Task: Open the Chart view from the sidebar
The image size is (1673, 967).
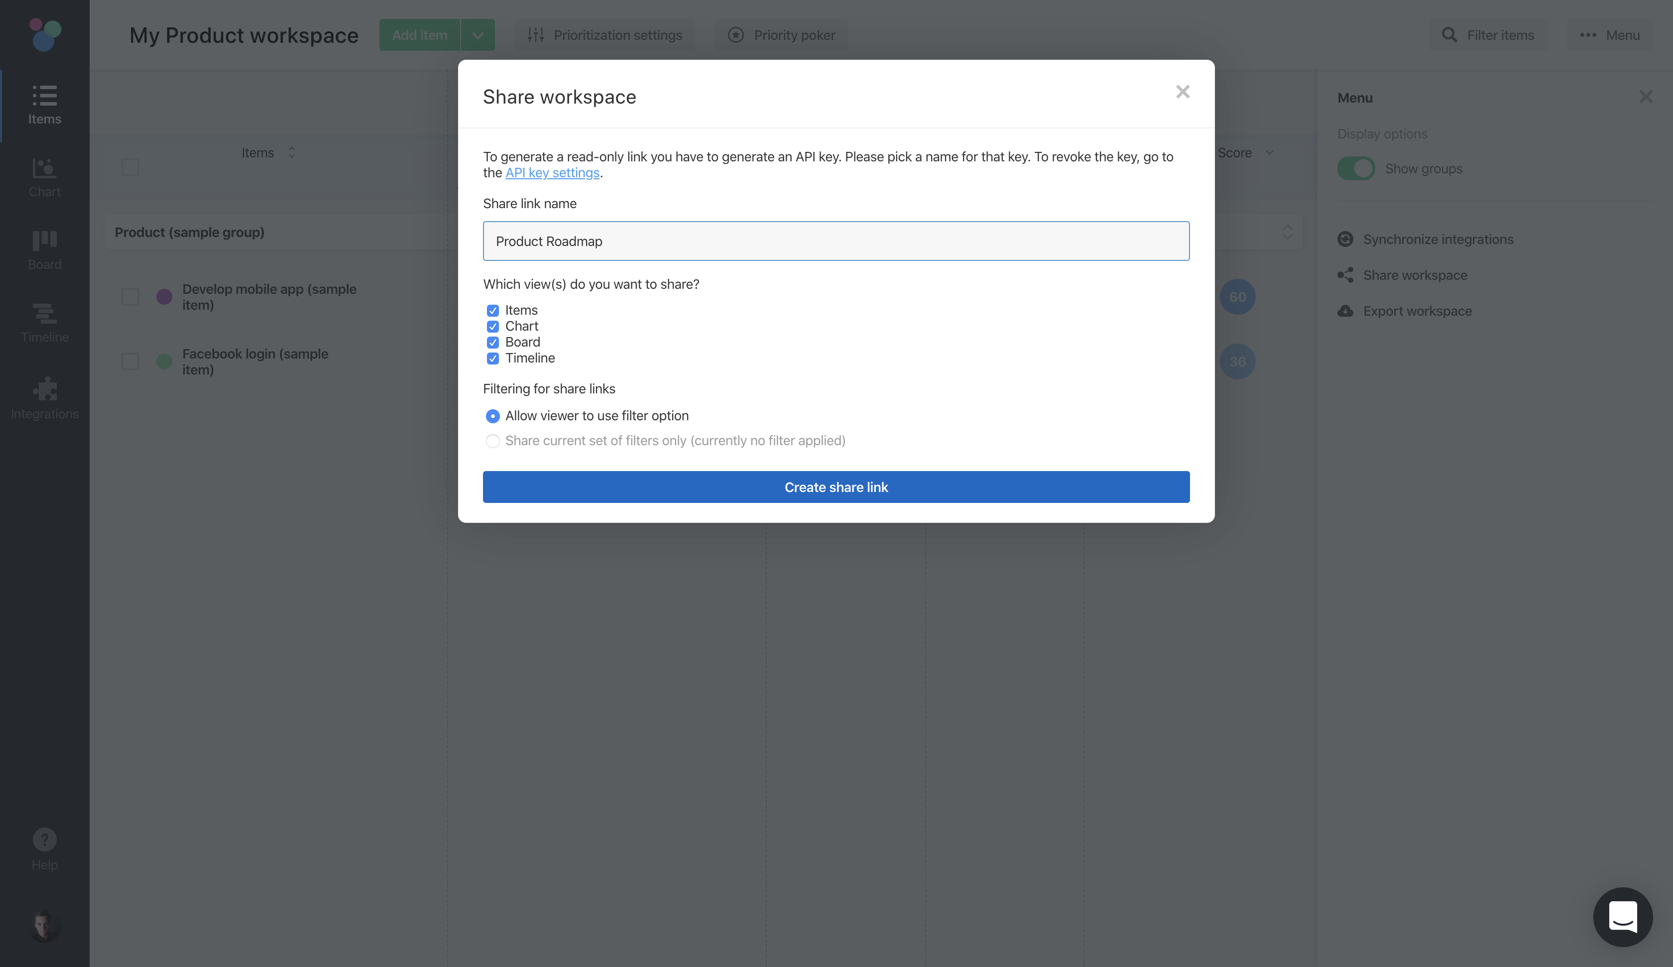Action: point(44,176)
